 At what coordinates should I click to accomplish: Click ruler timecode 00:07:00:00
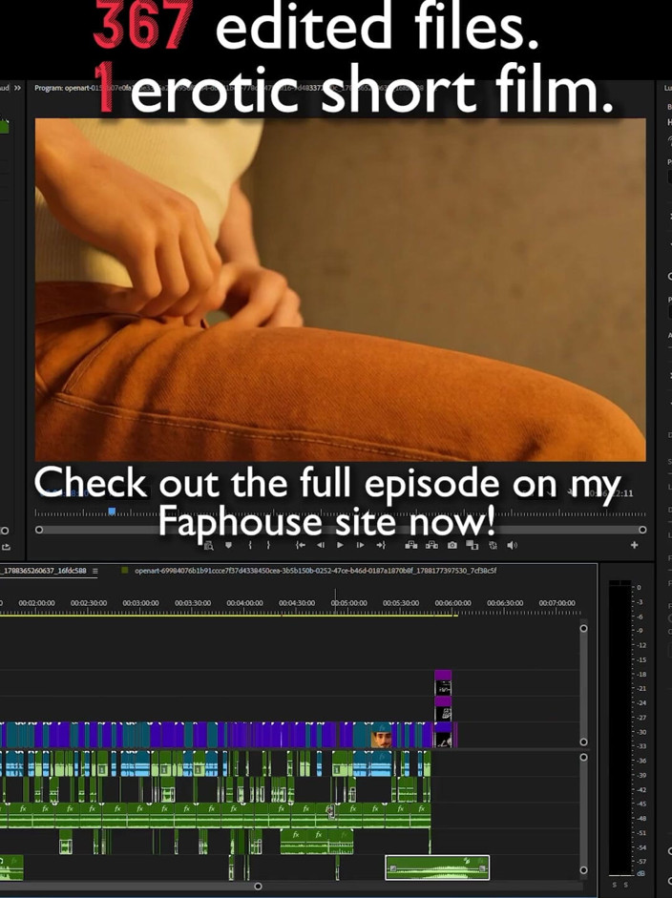coord(556,603)
